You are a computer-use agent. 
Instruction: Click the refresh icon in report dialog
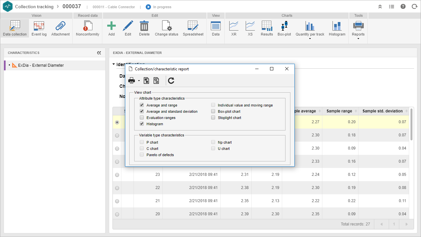point(171,81)
